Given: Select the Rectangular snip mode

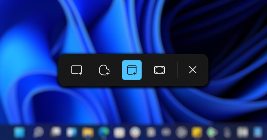Looking at the screenshot, I should (x=77, y=70).
